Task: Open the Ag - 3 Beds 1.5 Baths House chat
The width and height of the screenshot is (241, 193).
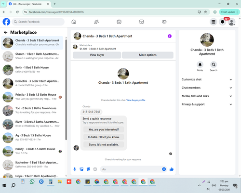Action: tap(32, 138)
